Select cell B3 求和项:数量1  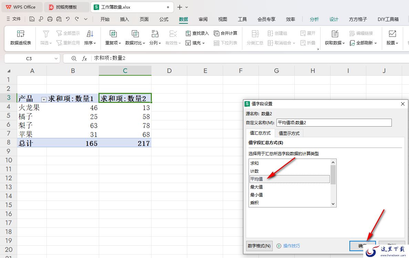coord(73,98)
